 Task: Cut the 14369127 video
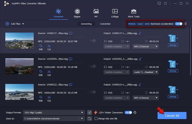tap(49, 47)
